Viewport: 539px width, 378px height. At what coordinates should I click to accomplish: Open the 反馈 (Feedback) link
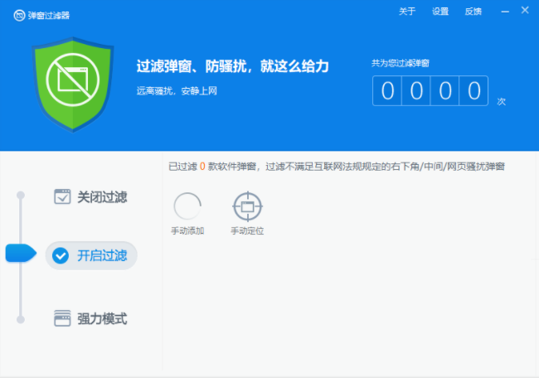coord(473,12)
